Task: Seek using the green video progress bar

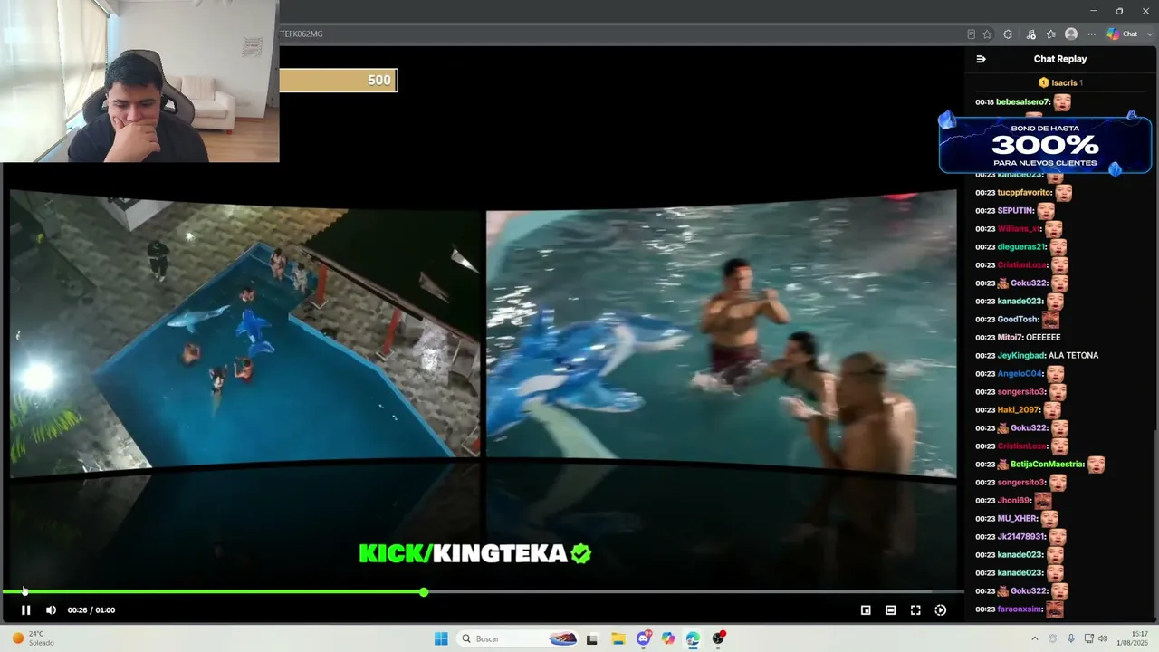Action: tap(484, 592)
